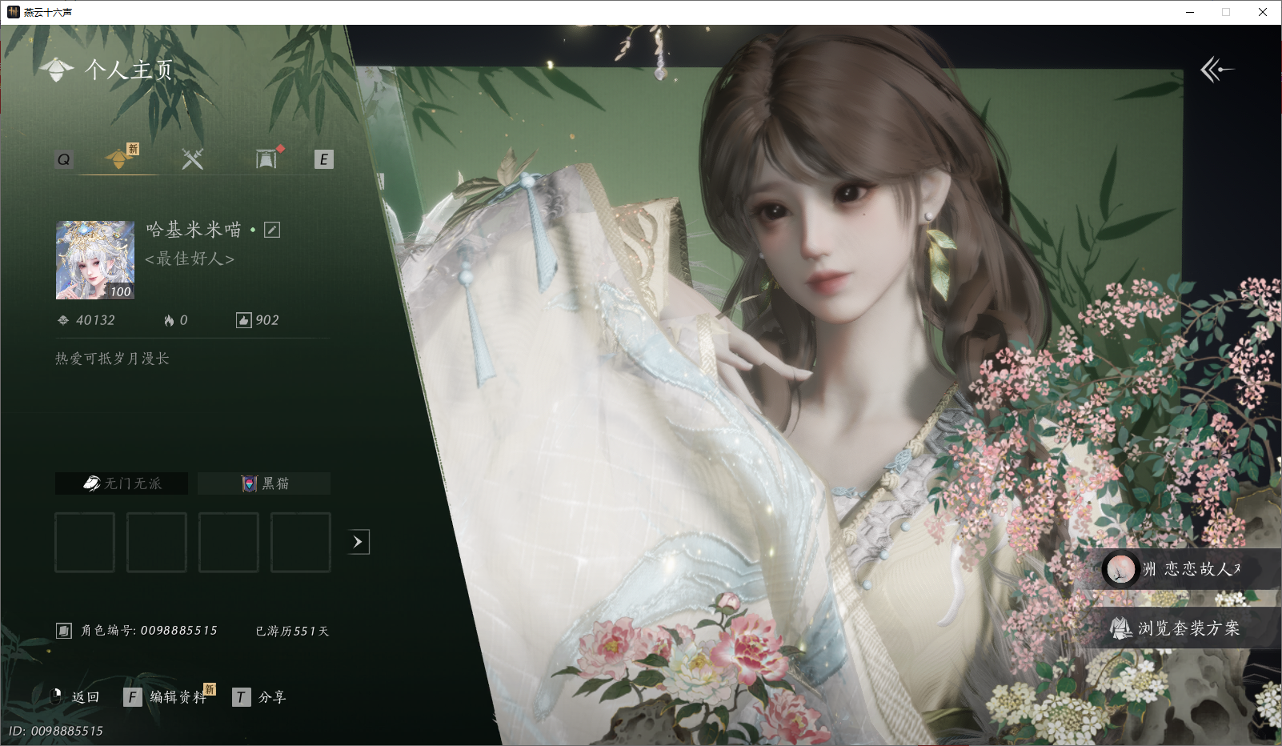Viewport: 1282px width, 746px height.
Task: Click the 返回 return button
Action: point(74,697)
